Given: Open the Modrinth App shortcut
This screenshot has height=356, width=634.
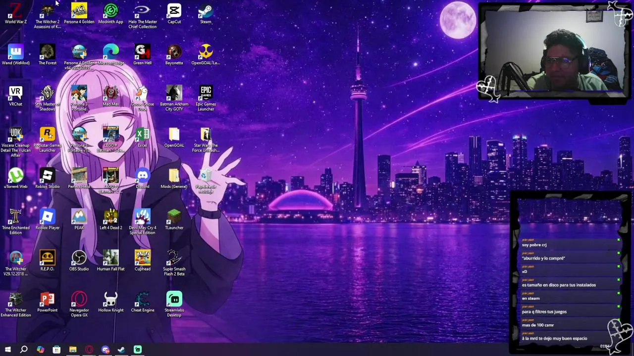Looking at the screenshot, I should tap(111, 13).
